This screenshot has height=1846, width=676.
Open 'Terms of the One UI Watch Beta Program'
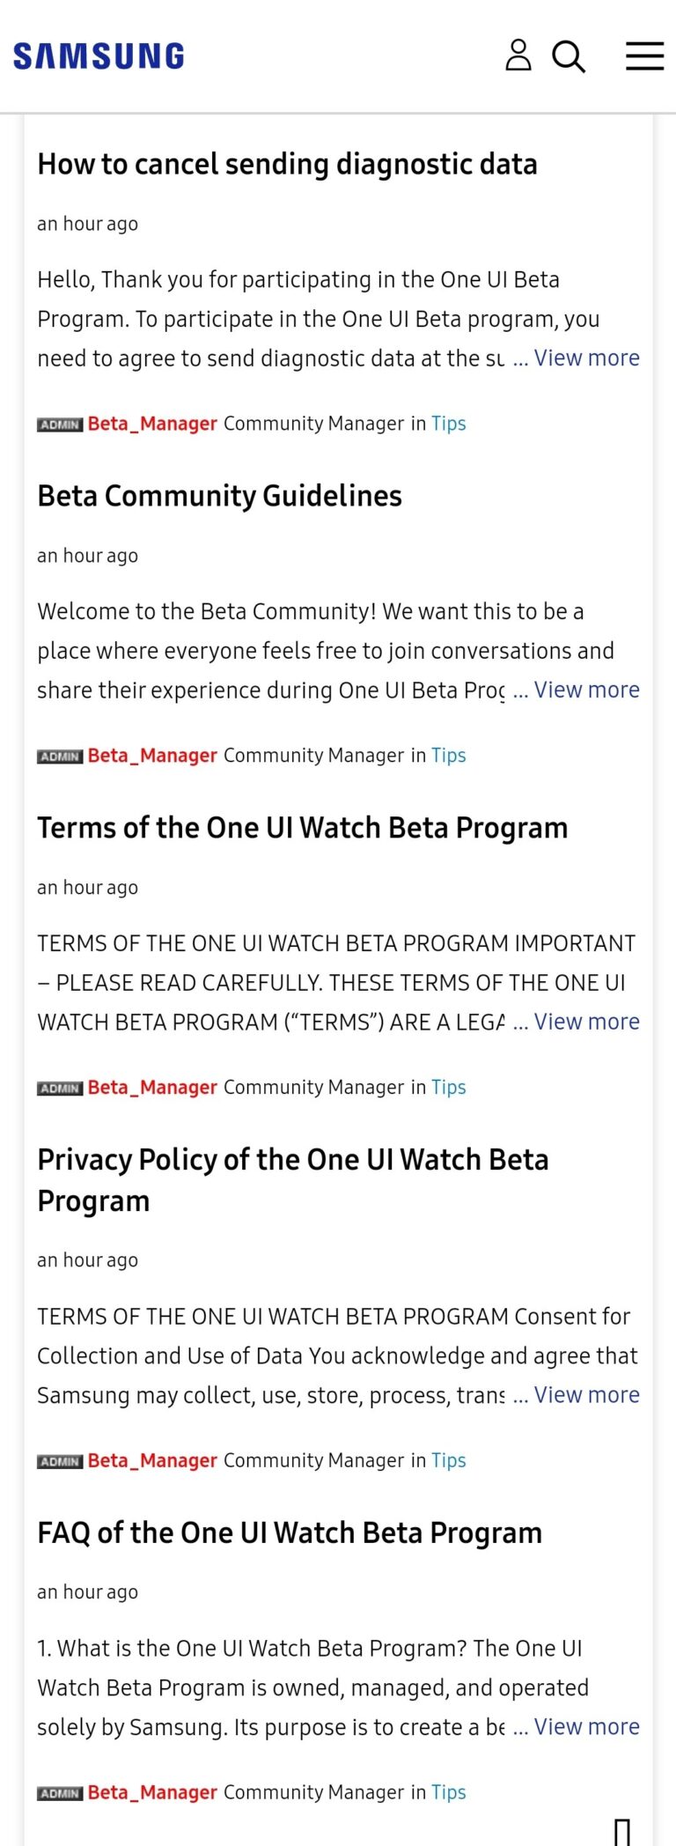coord(302,828)
